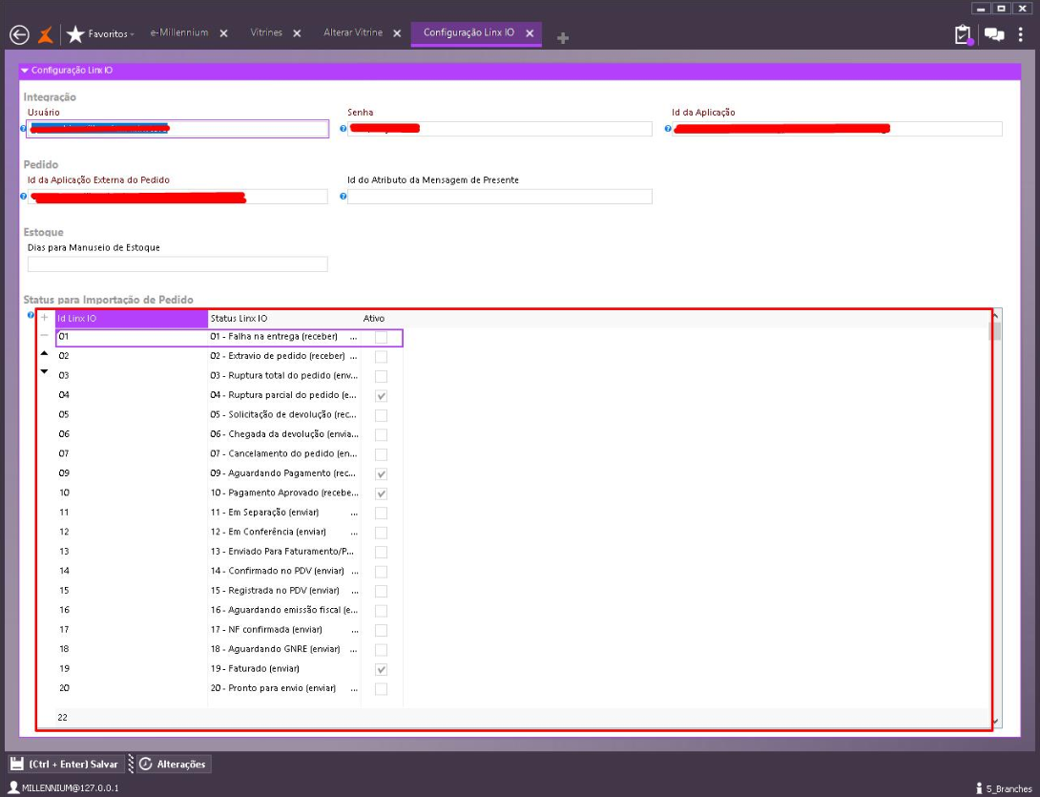Switch to the Vitrines tab

(x=266, y=32)
